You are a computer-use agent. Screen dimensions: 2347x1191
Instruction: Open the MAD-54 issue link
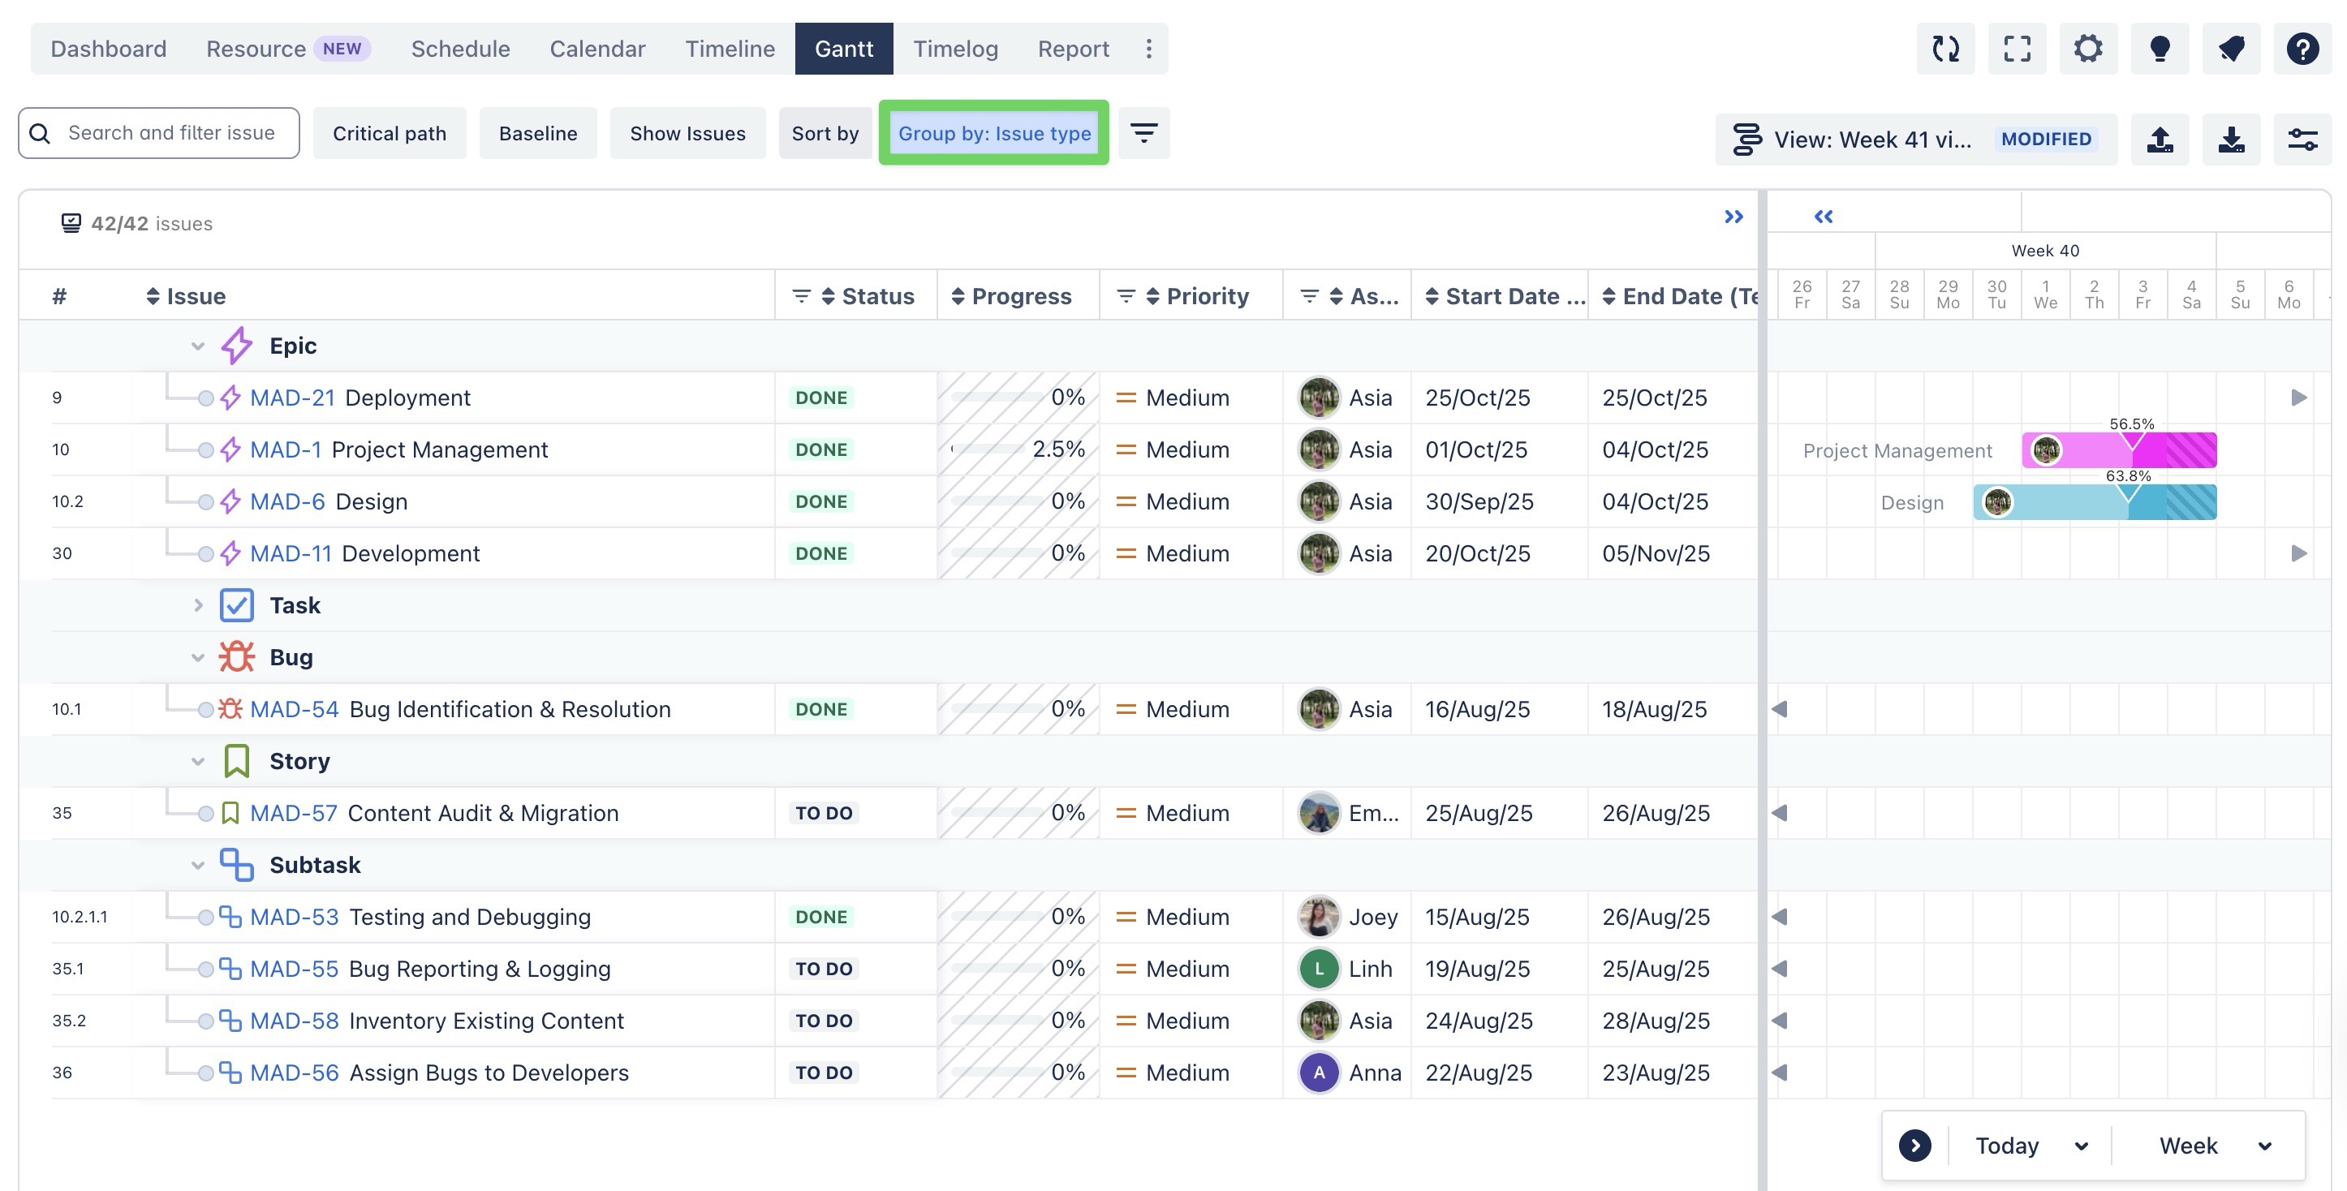click(294, 709)
